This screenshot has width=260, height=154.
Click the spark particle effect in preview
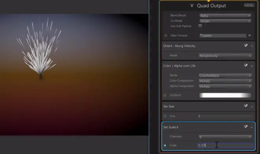click(x=39, y=48)
